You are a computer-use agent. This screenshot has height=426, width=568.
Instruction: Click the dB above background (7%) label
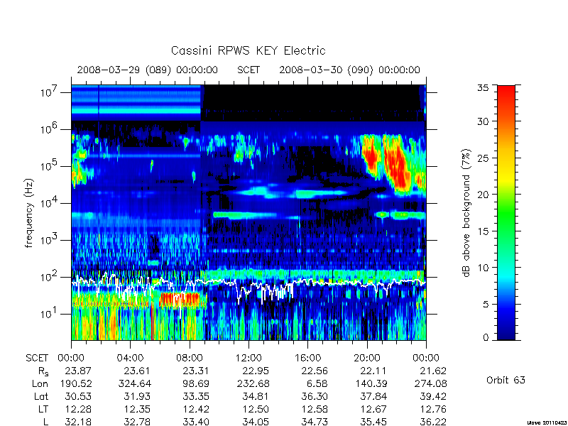[x=466, y=213]
